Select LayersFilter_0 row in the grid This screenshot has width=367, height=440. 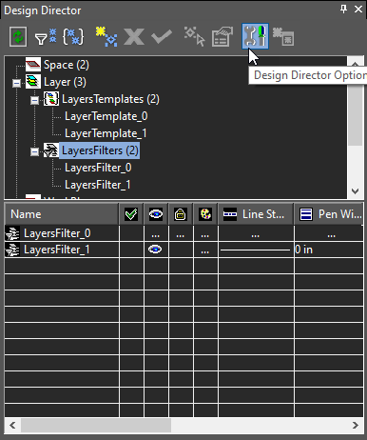[184, 233]
